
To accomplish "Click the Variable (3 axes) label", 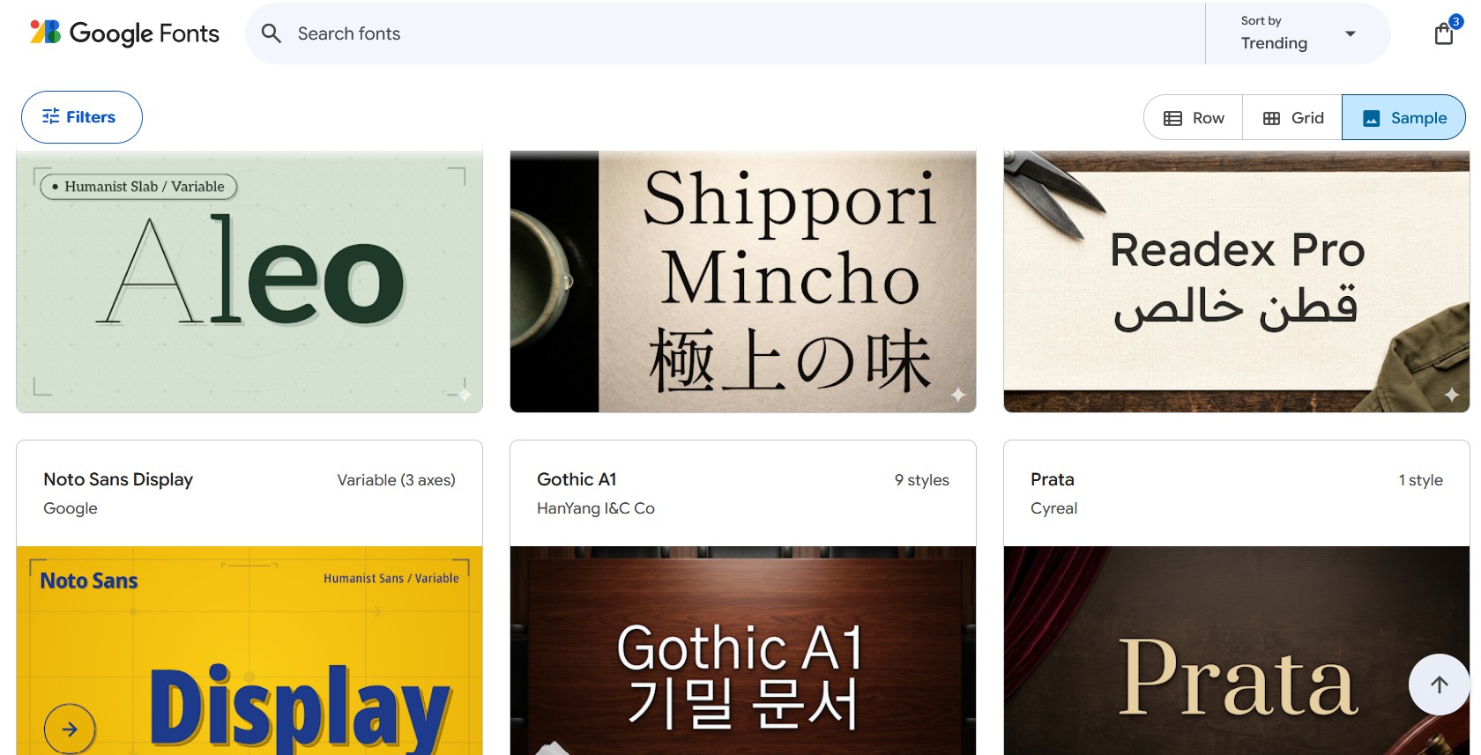I will (397, 480).
